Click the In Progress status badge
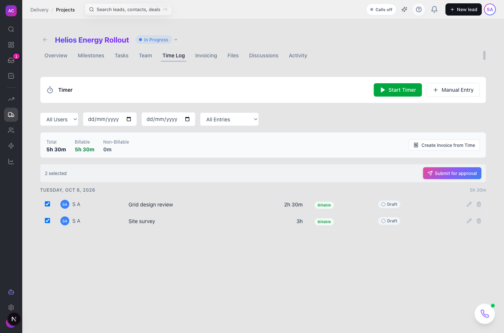 (153, 40)
